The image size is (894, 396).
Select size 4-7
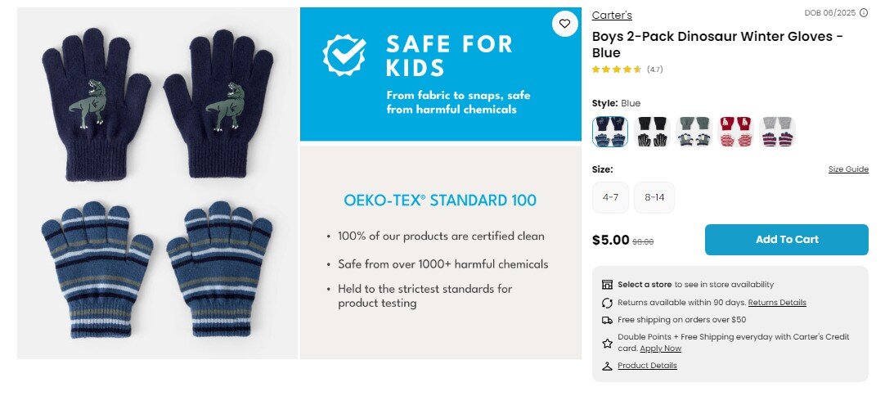tap(609, 197)
